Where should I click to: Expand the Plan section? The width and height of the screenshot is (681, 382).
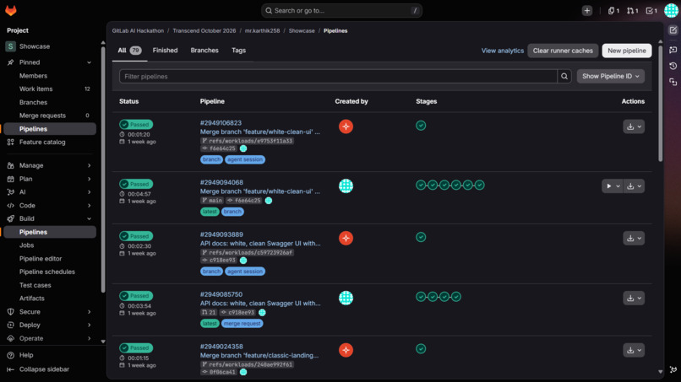50,179
